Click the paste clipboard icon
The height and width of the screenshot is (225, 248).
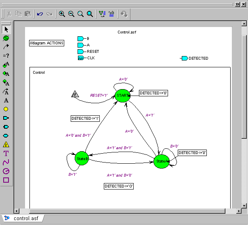tap(27, 14)
